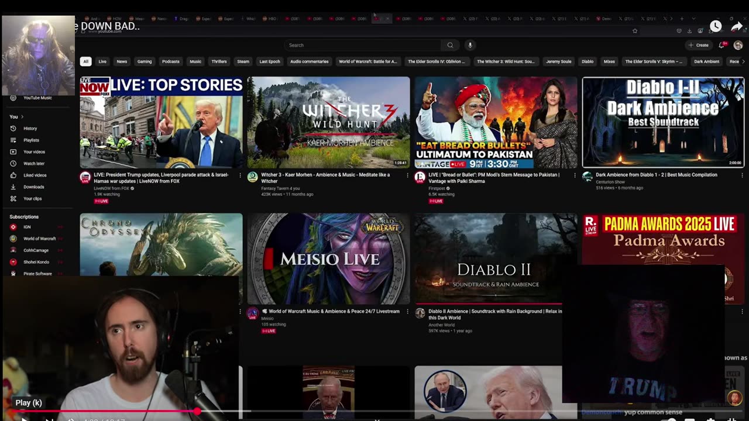Click the Share arrow icon on the player
Screen dimensions: 749x421
coord(737,26)
